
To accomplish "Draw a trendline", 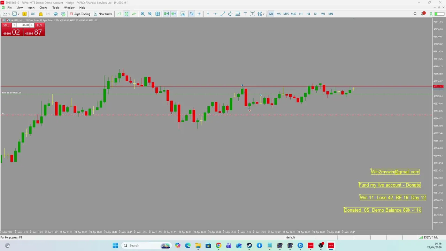I will [x=223, y=14].
